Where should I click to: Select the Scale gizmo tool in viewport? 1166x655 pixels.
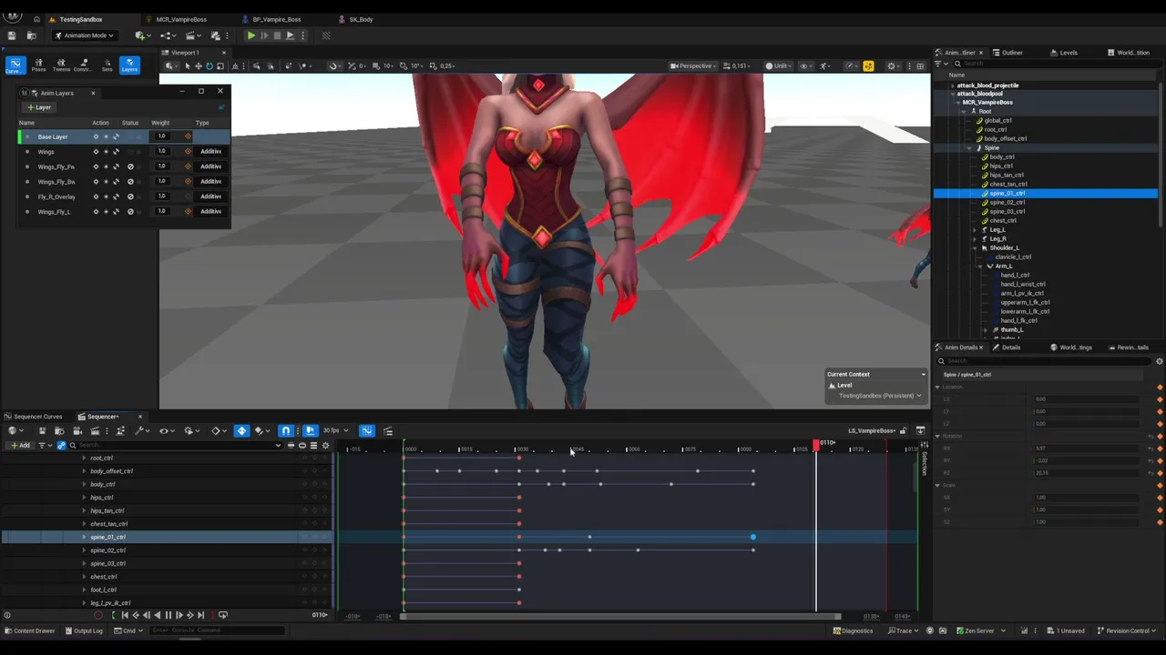pos(220,65)
